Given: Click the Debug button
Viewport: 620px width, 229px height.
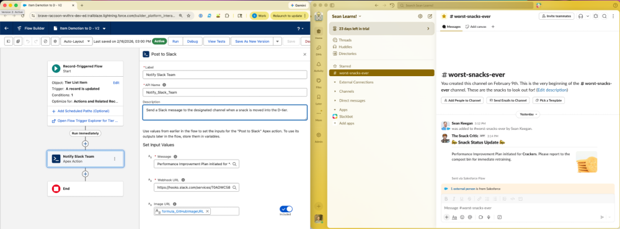Looking at the screenshot, I should [x=192, y=41].
